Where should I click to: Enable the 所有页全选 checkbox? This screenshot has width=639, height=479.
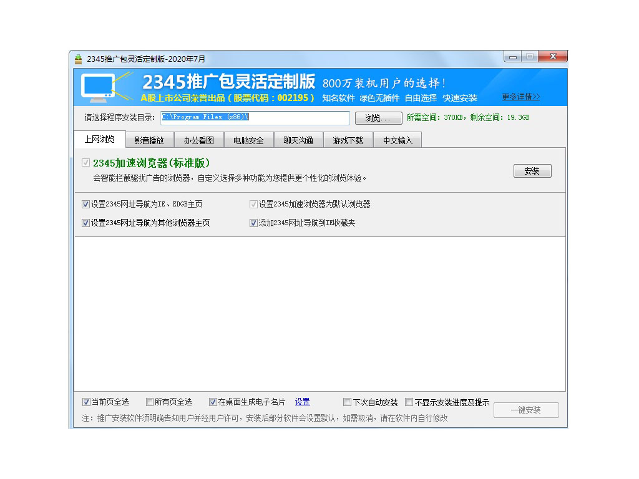[150, 402]
